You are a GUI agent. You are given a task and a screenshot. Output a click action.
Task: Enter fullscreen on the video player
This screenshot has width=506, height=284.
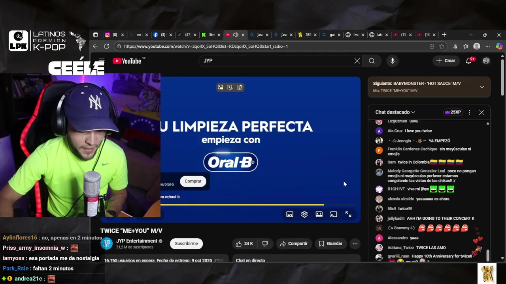click(x=348, y=214)
